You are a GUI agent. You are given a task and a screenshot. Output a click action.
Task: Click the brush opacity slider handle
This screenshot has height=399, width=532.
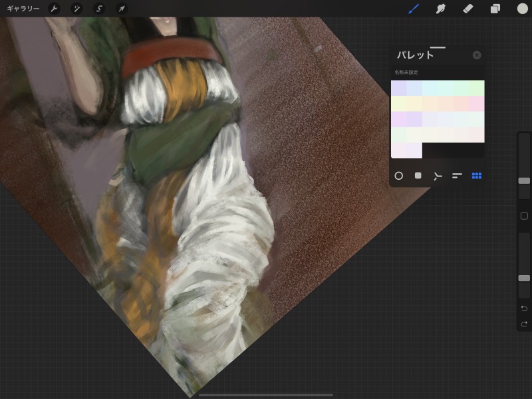[524, 278]
